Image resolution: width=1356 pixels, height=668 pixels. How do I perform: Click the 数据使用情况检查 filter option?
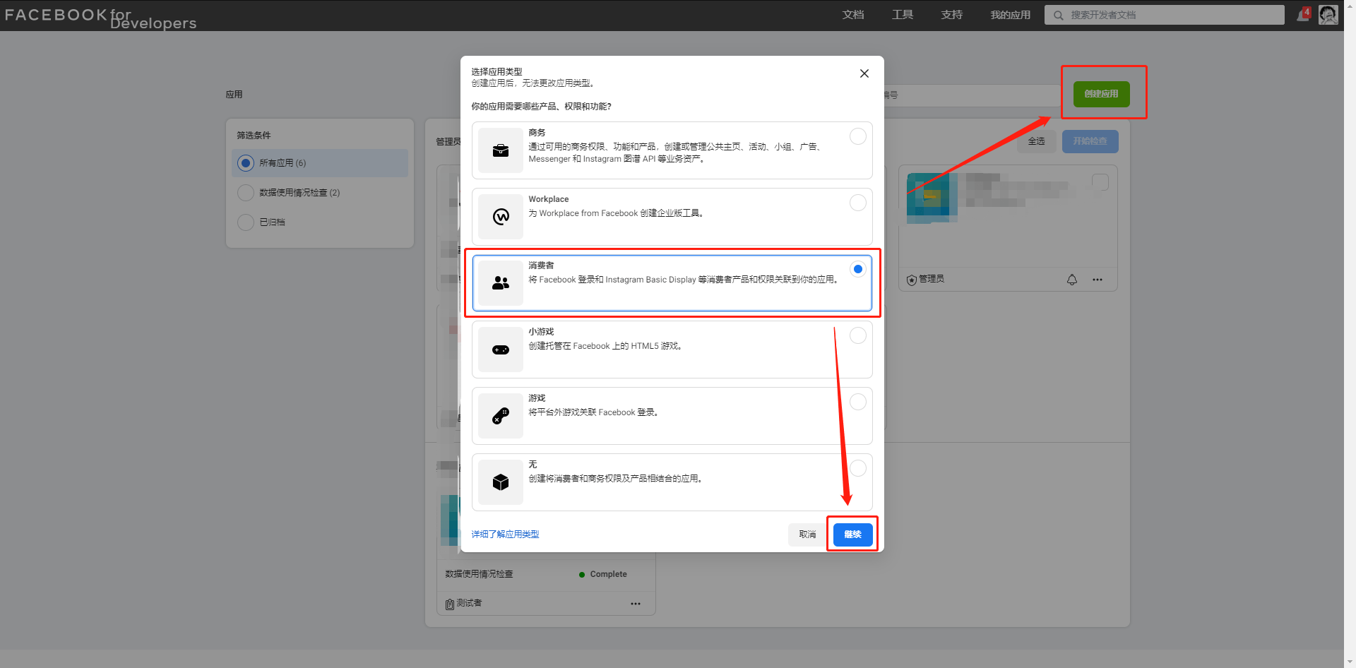click(x=245, y=192)
